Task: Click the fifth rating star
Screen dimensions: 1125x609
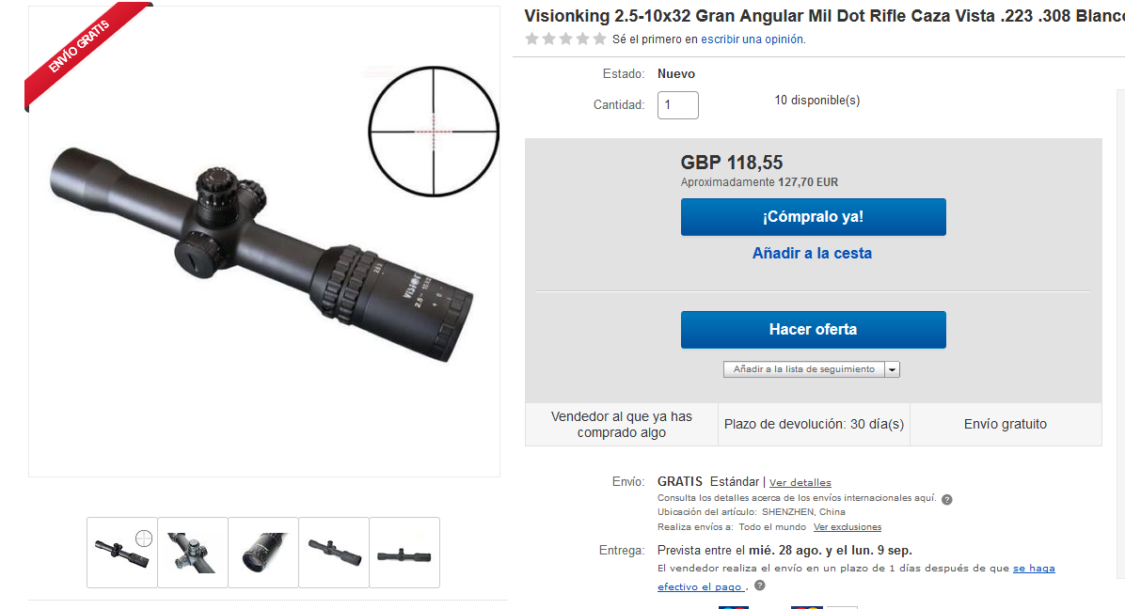Action: point(600,39)
